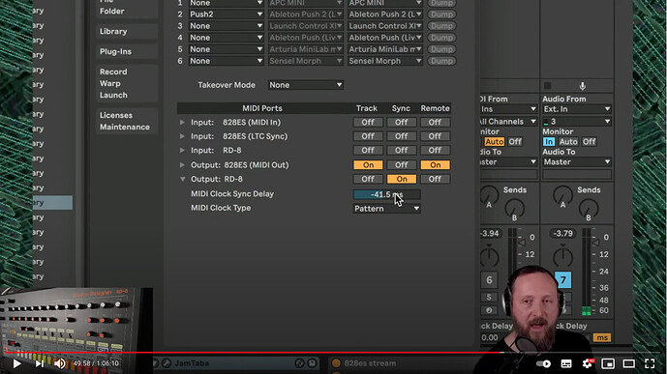The image size is (667, 374).
Task: Open the Plug-Ins preferences tab
Action: 127,52
